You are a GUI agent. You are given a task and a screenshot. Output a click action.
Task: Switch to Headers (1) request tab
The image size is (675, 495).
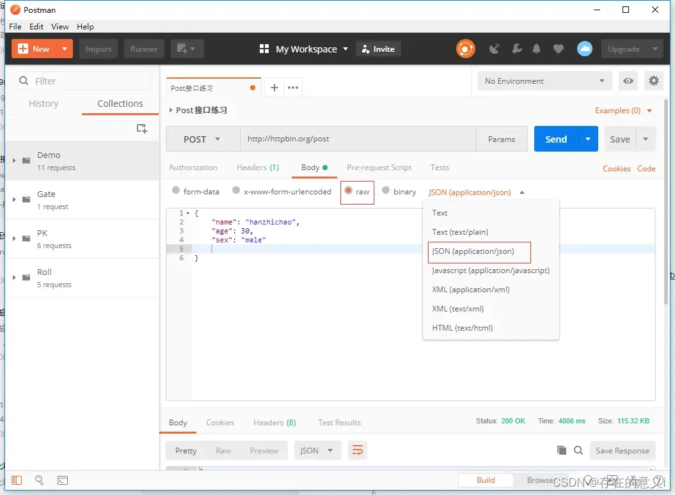(x=257, y=167)
